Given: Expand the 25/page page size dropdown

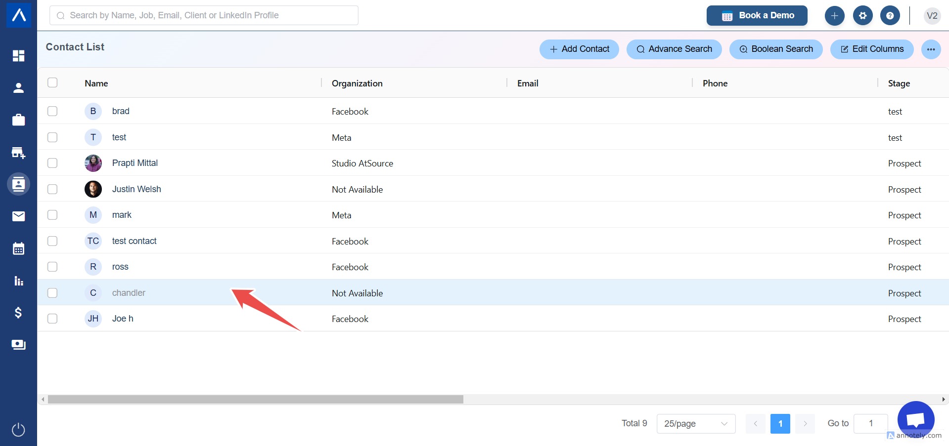Looking at the screenshot, I should click(695, 423).
